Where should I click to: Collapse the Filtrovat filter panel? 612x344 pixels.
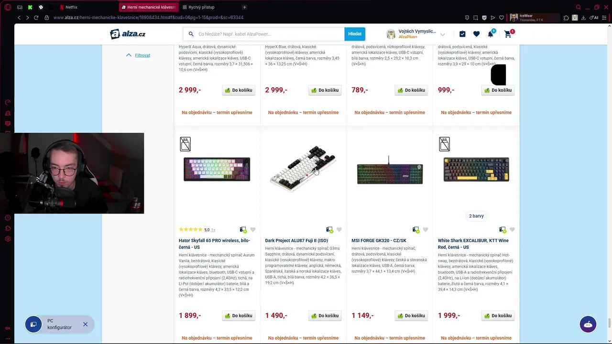(x=138, y=55)
